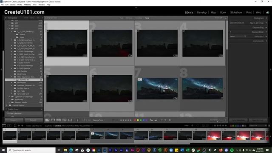Open the Library menu

pos(13,5)
